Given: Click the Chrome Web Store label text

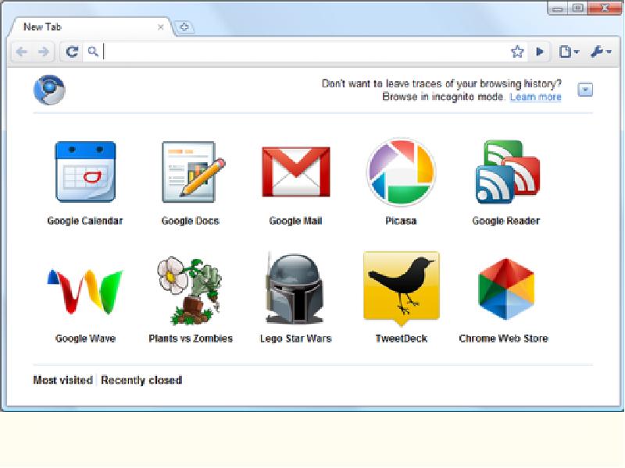Looking at the screenshot, I should (504, 339).
